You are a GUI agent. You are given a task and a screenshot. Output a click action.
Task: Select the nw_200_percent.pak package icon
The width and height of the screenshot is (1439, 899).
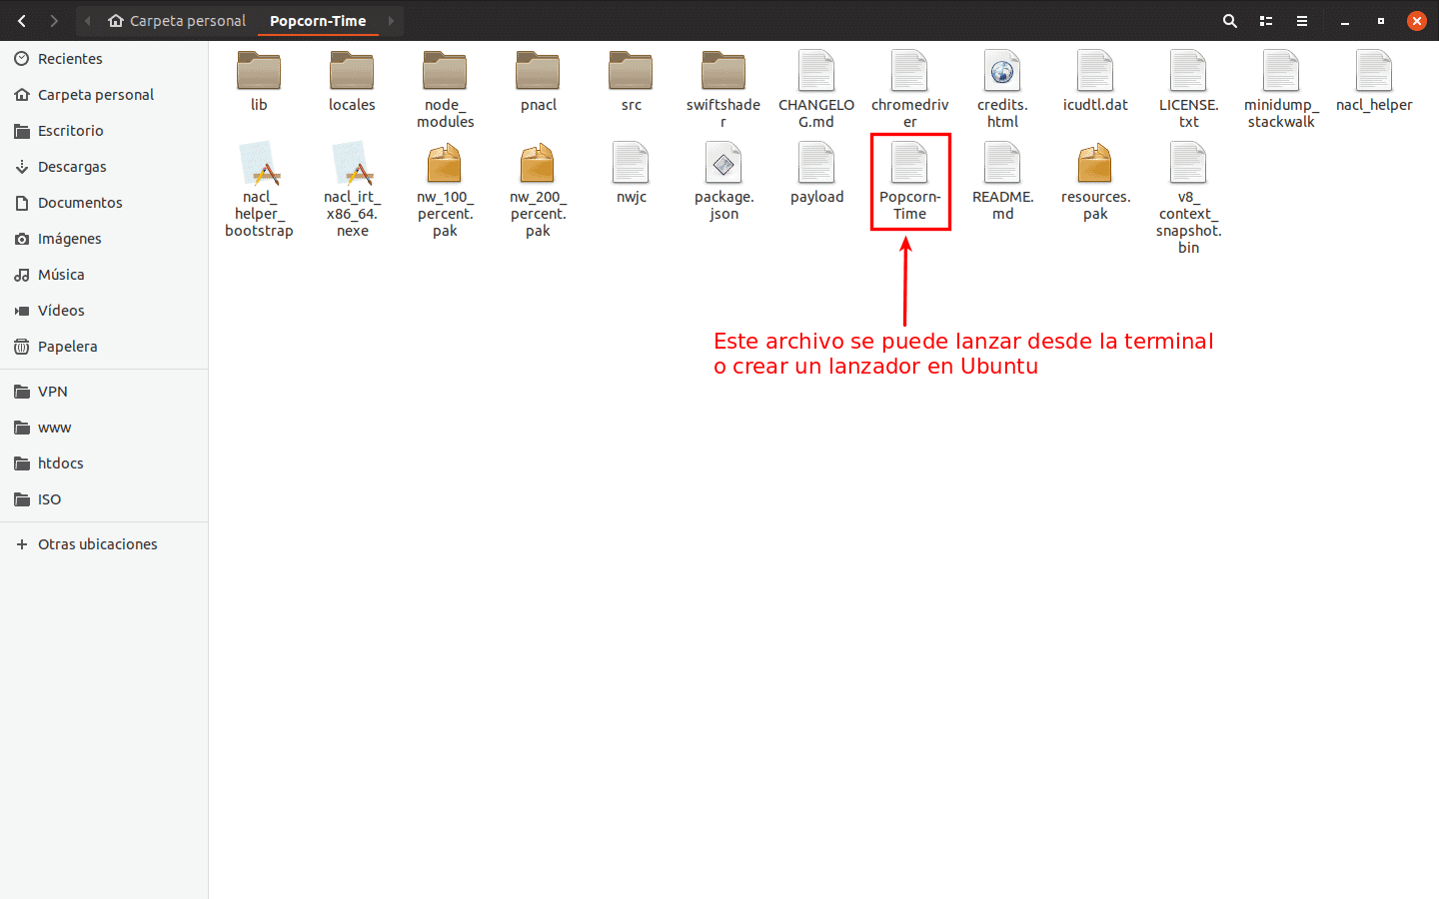[x=538, y=163]
